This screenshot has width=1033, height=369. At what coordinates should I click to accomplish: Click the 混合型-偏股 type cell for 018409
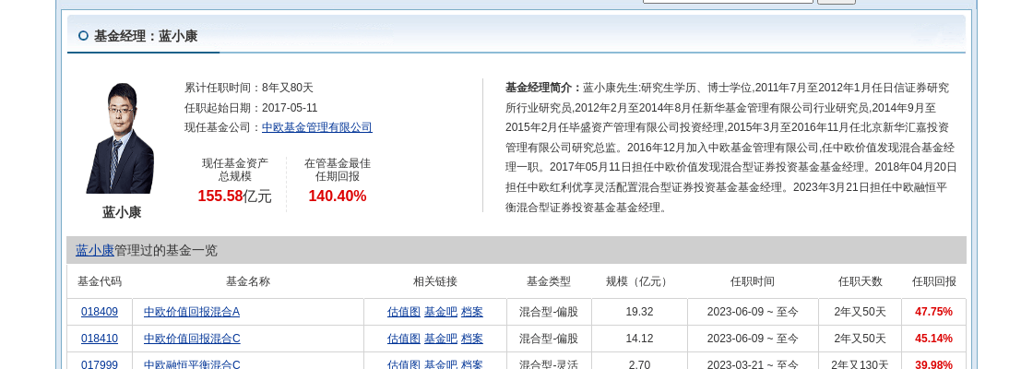click(549, 312)
